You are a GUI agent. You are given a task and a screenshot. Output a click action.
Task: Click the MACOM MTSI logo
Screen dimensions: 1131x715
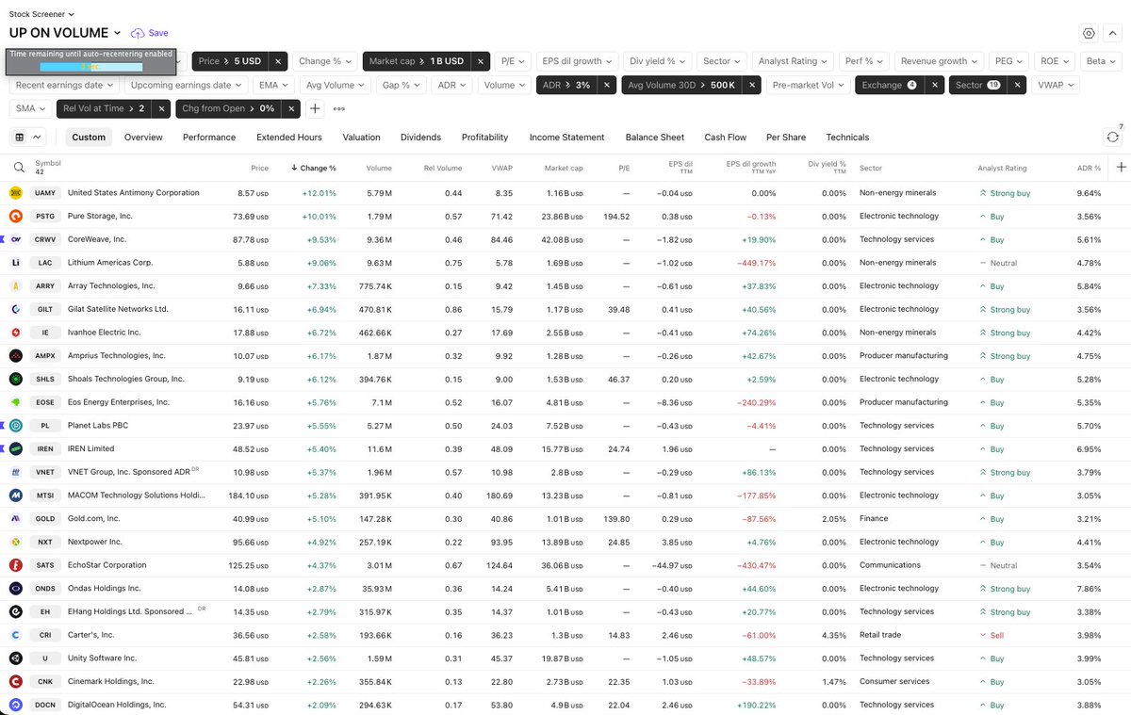[16, 496]
